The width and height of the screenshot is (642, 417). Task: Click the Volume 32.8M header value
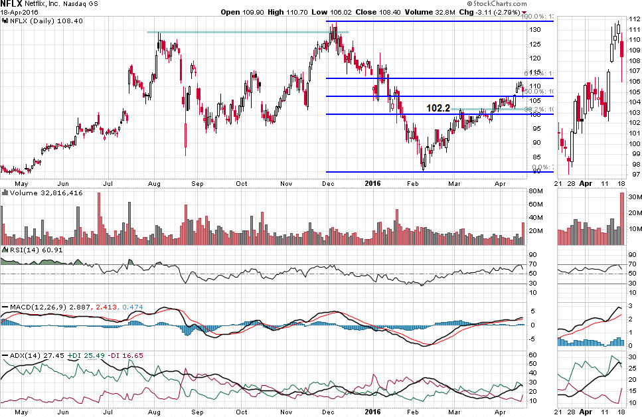point(430,13)
